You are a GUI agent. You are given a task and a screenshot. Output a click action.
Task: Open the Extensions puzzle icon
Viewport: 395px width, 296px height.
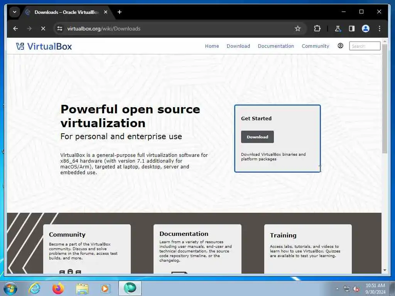coord(317,29)
